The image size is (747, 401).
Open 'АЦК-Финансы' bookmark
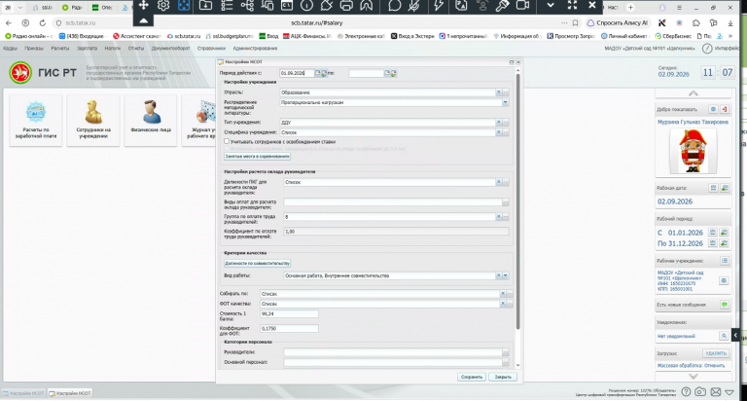click(306, 36)
